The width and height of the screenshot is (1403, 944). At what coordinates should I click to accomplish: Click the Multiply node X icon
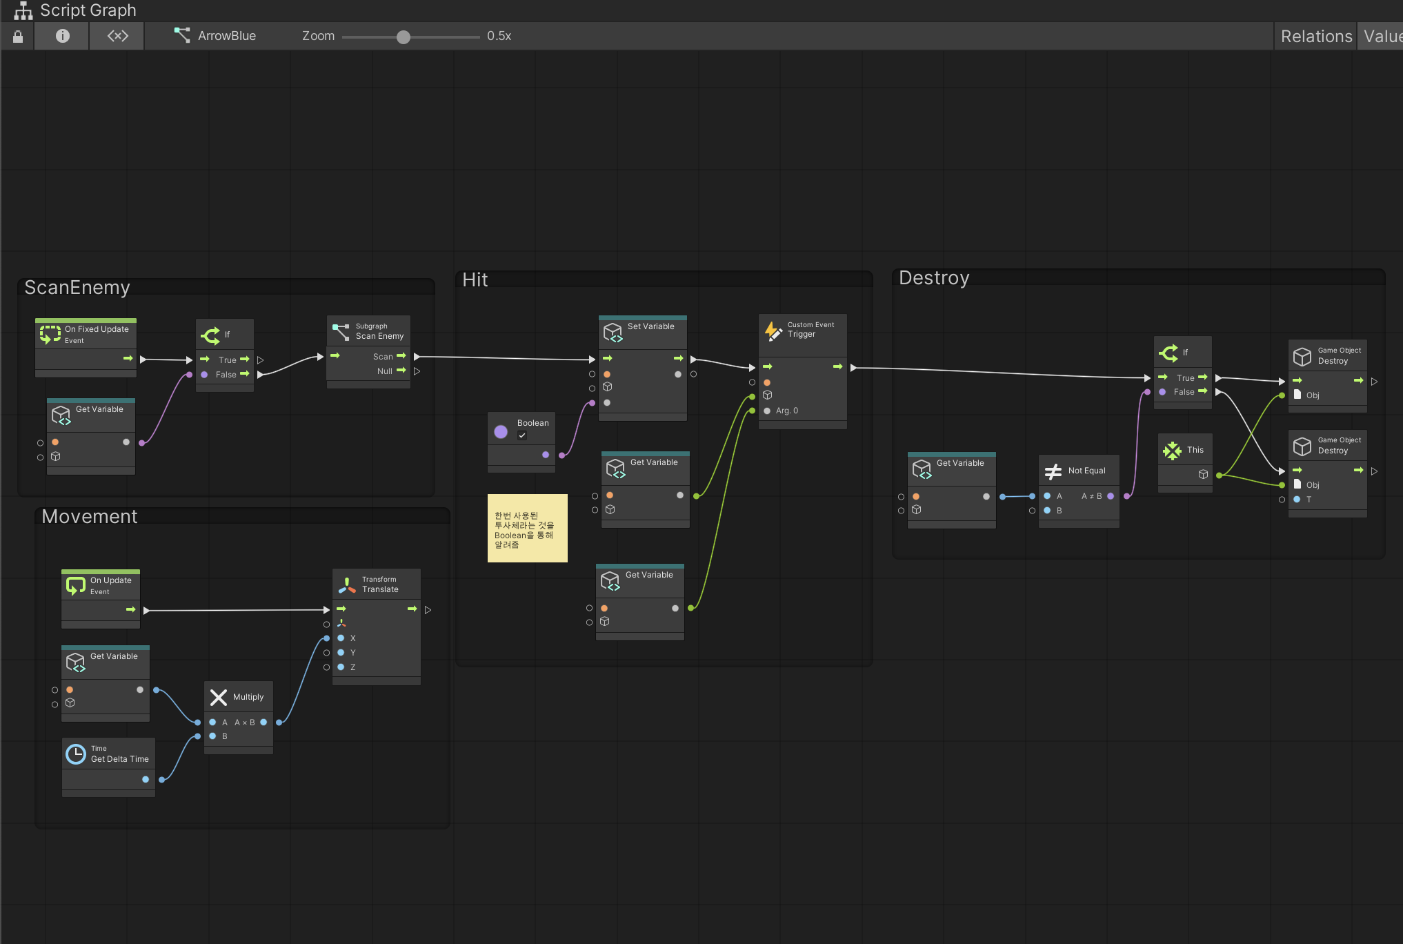[x=219, y=698]
